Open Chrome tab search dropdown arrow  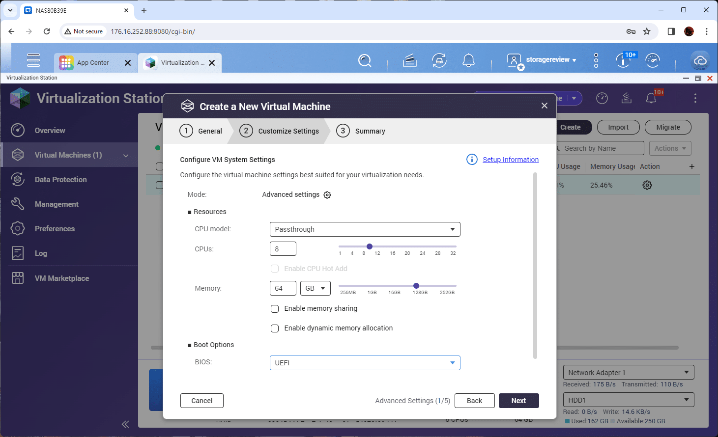point(10,10)
